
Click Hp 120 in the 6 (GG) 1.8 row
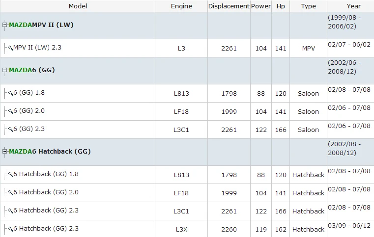point(281,93)
